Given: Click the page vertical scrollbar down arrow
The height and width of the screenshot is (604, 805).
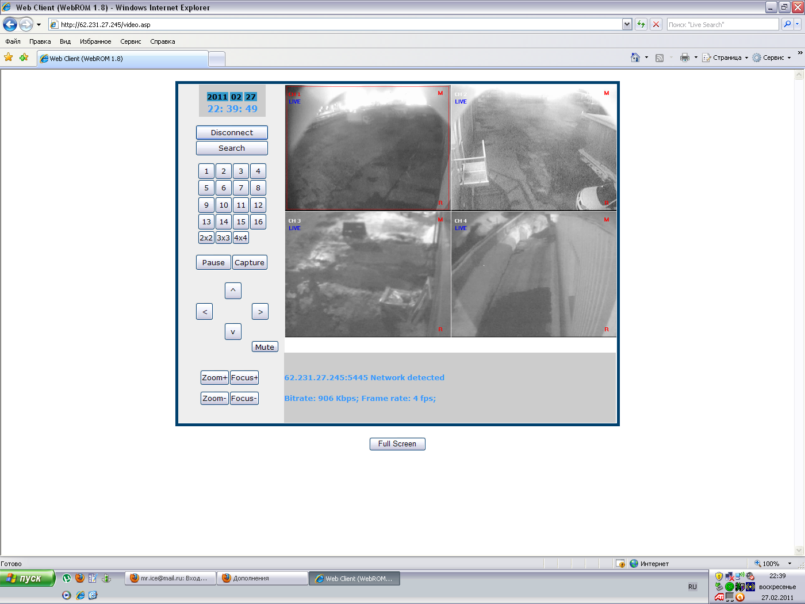Looking at the screenshot, I should [x=799, y=550].
